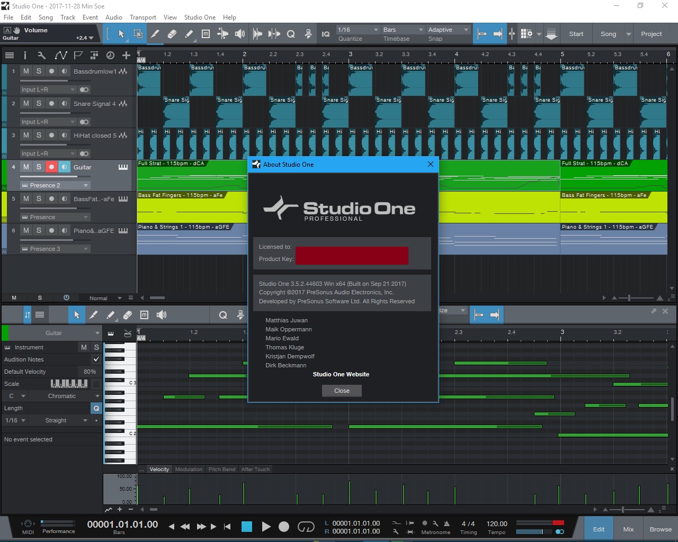
Task: Open the Studio One Website link
Action: tap(341, 374)
